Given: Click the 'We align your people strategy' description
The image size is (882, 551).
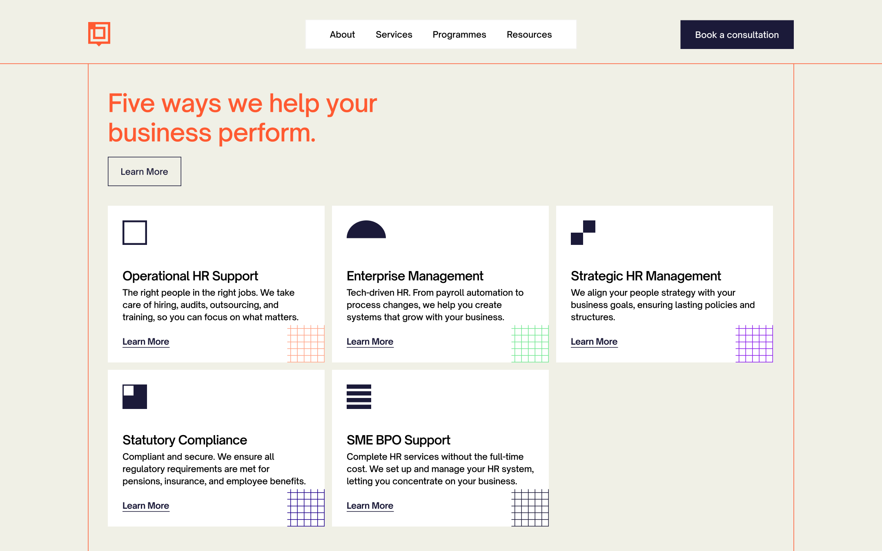Looking at the screenshot, I should click(663, 305).
